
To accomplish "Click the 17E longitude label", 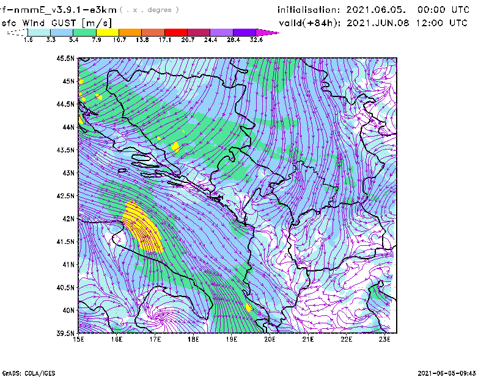I will (155, 339).
